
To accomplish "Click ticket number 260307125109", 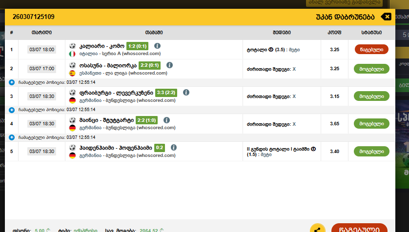I will click(34, 17).
